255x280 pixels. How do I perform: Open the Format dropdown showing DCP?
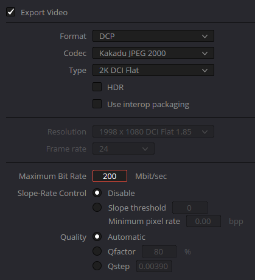point(153,36)
